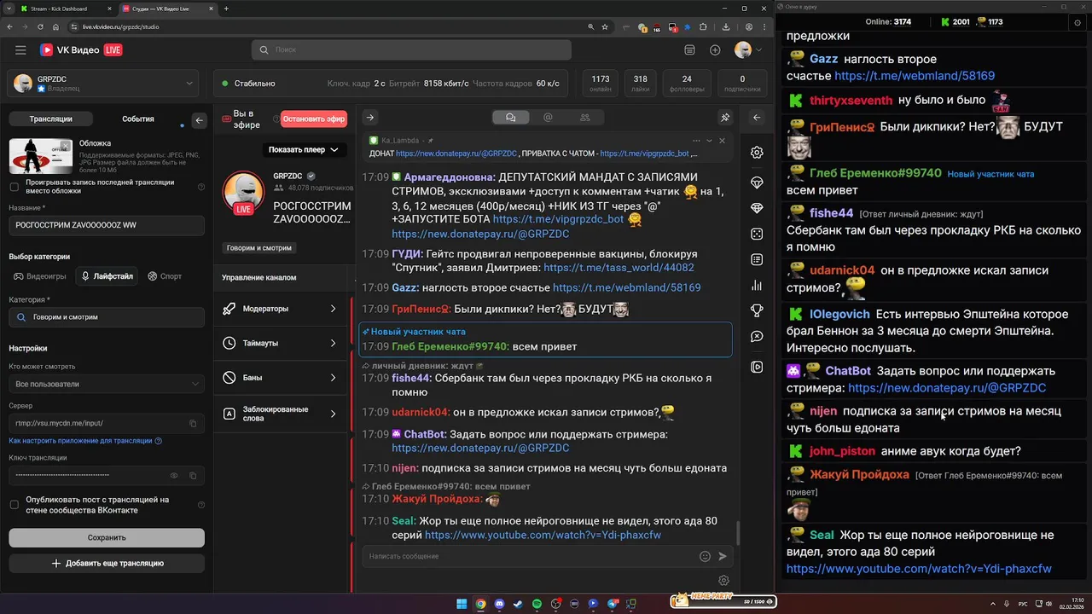Click the VK Video Live logo

pyautogui.click(x=81, y=50)
